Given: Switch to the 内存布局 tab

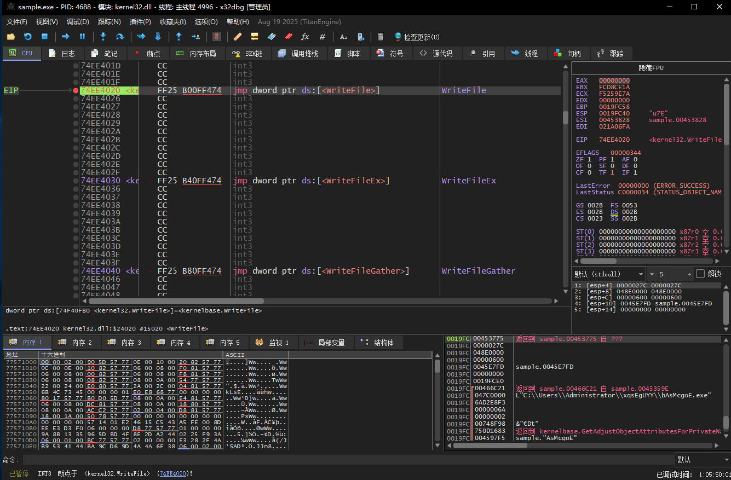Looking at the screenshot, I should [196, 54].
